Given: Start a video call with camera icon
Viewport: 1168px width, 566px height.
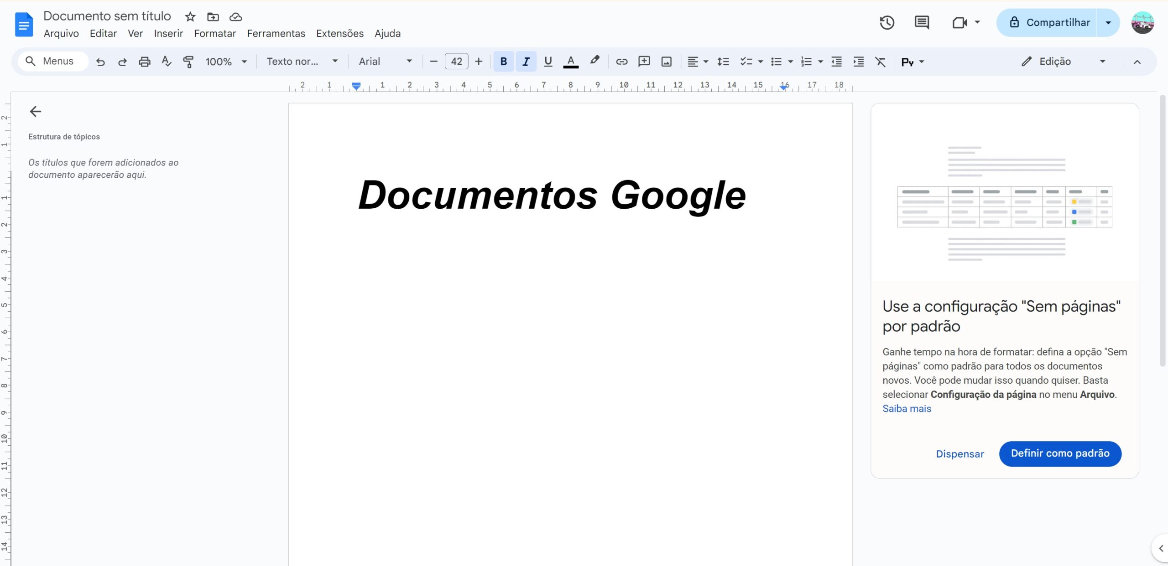Looking at the screenshot, I should point(959,22).
